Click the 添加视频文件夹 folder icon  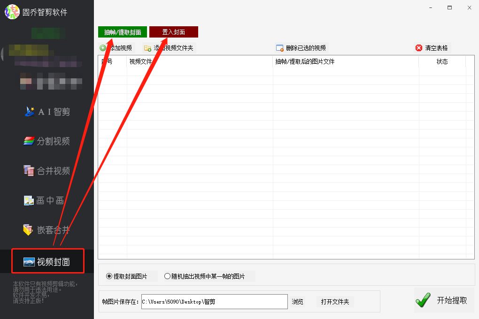click(147, 48)
